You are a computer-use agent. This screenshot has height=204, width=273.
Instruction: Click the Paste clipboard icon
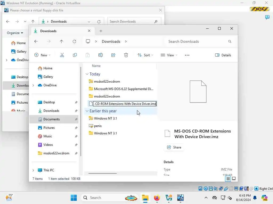[x=87, y=55]
